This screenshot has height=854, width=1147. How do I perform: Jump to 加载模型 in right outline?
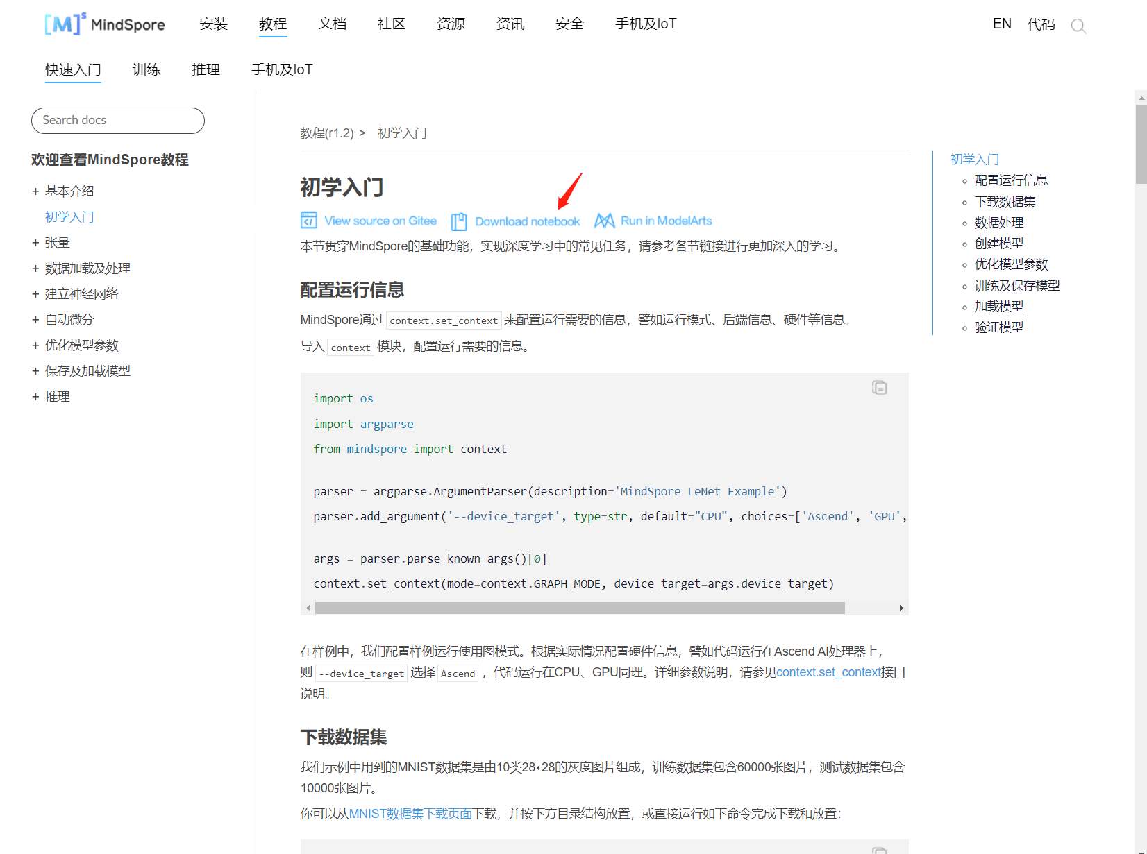[999, 307]
